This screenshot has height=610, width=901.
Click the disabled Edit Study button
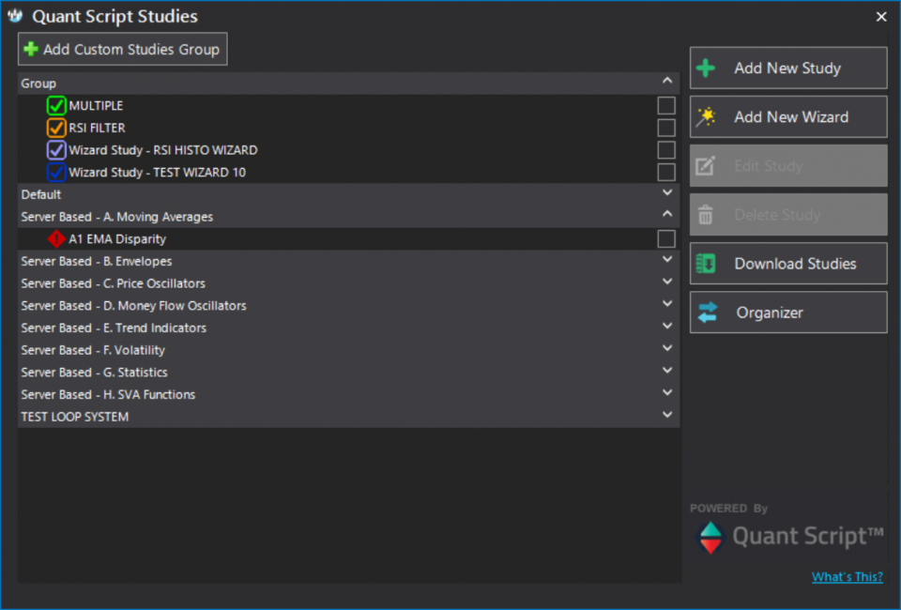coord(788,166)
